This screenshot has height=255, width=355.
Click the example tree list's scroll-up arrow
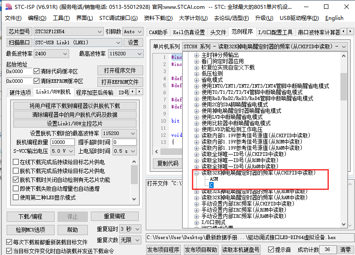pos(343,56)
